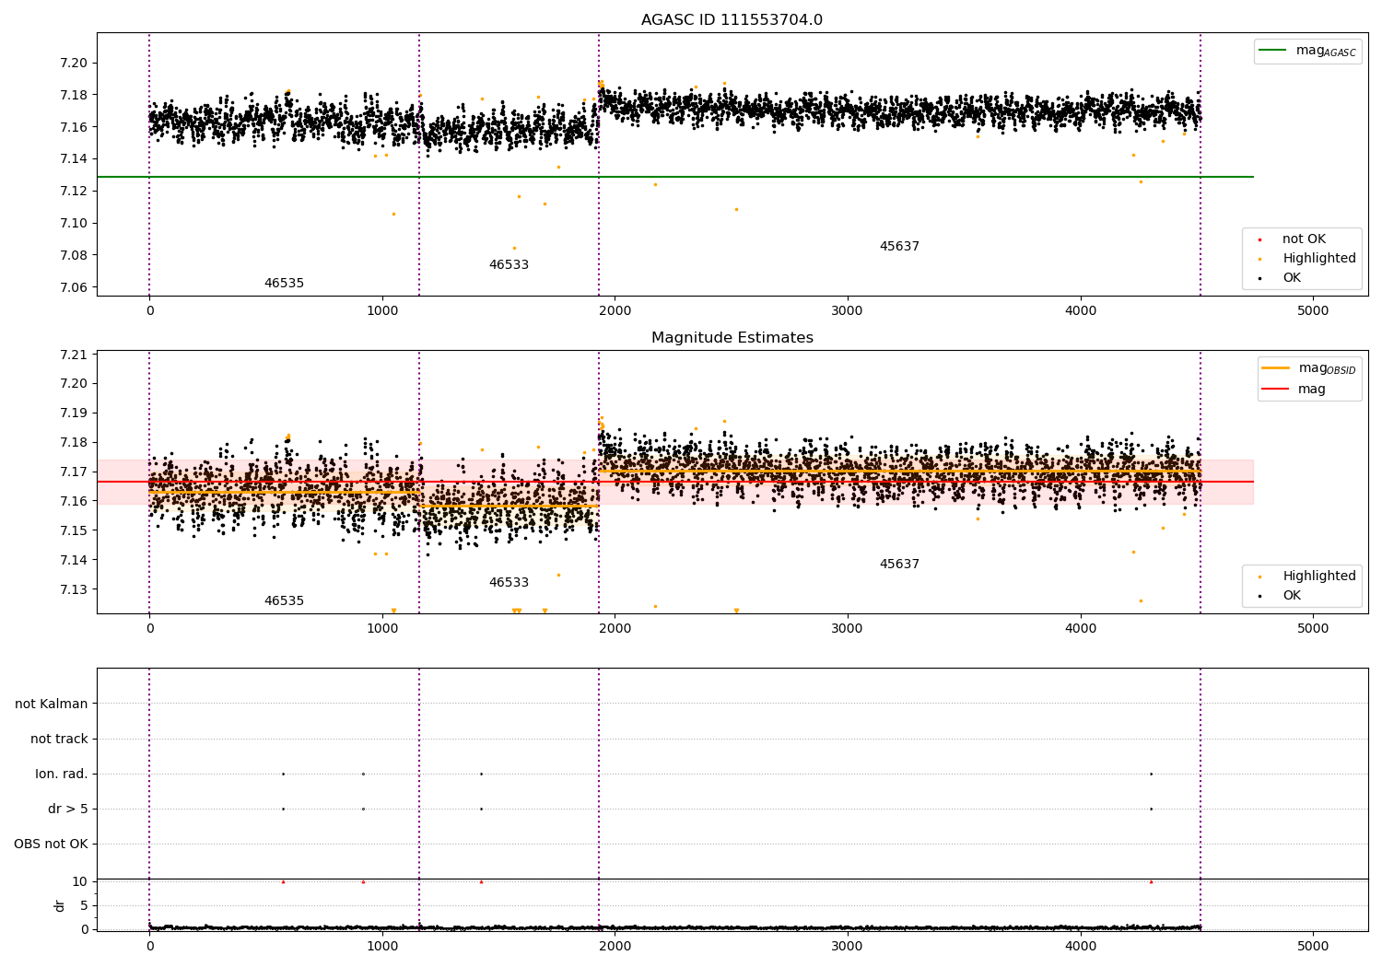Click 'OK' legend entry in top plot
Viewport: 1382px width, 967px height.
tap(1292, 278)
